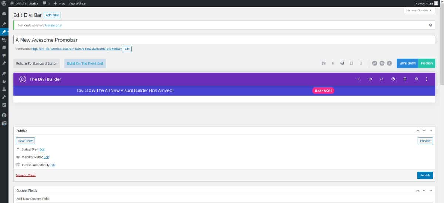Open Divi Builder settings gear icon

pos(416,79)
